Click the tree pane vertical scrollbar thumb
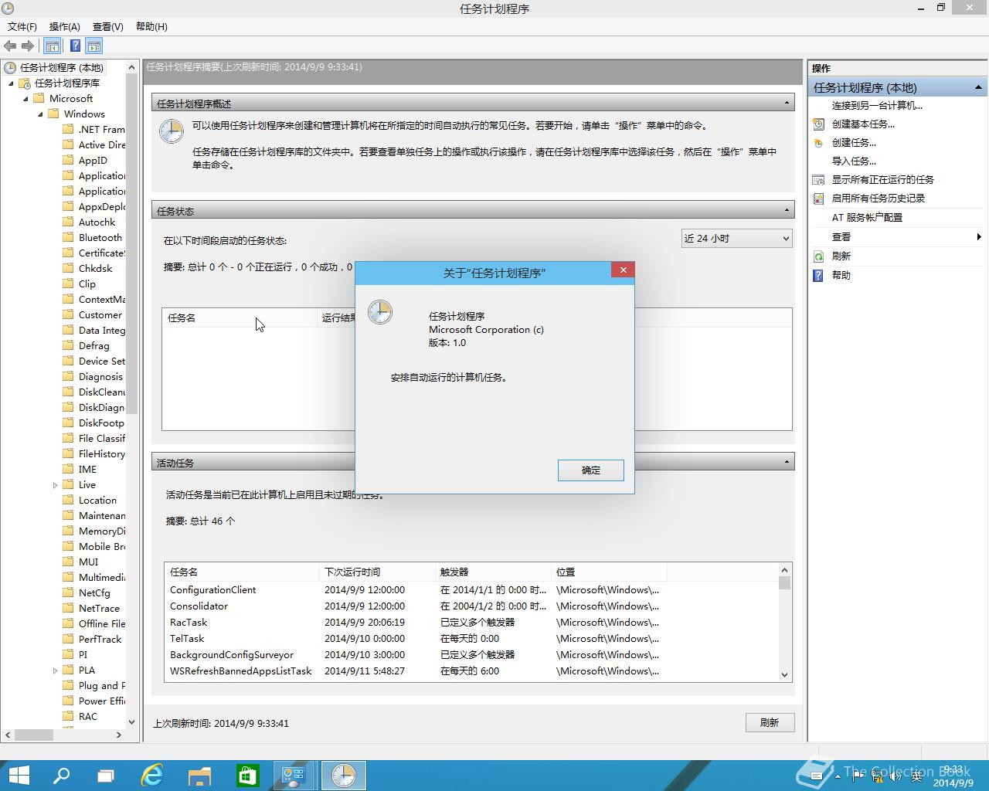Viewport: 989px width, 791px height. point(131,243)
